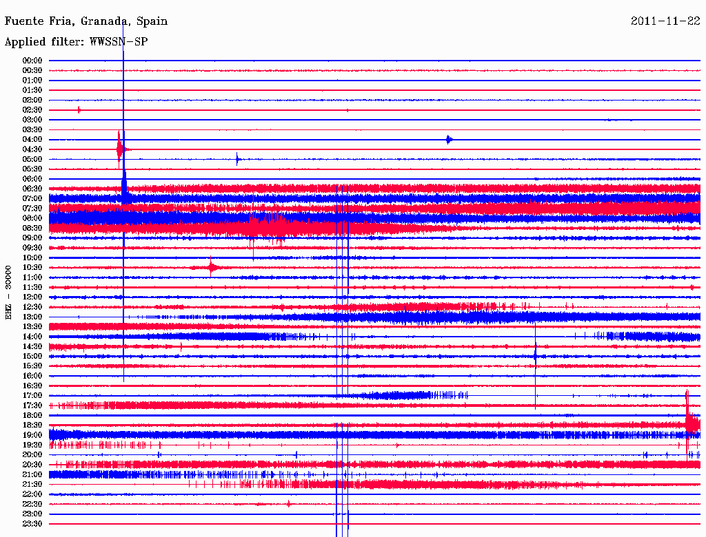Click the blue spike on the 05:00 trace
706x537 pixels.
tap(238, 159)
